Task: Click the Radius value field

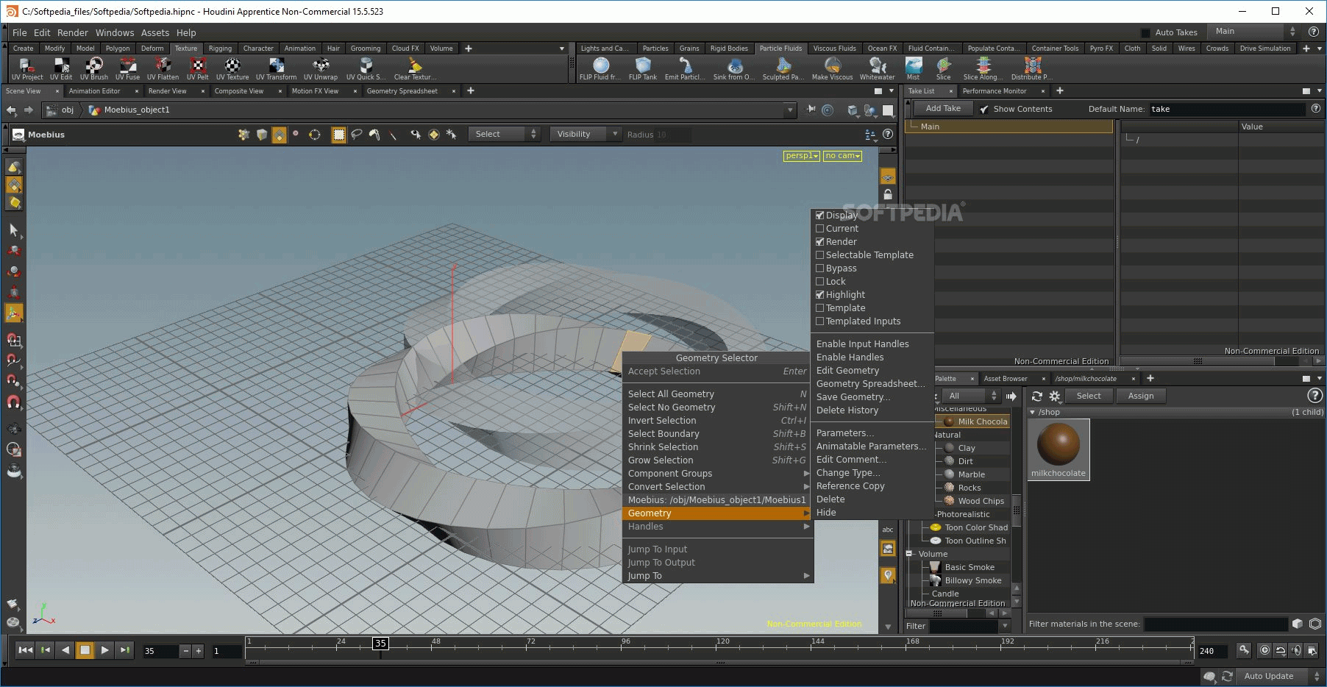Action: [x=672, y=135]
